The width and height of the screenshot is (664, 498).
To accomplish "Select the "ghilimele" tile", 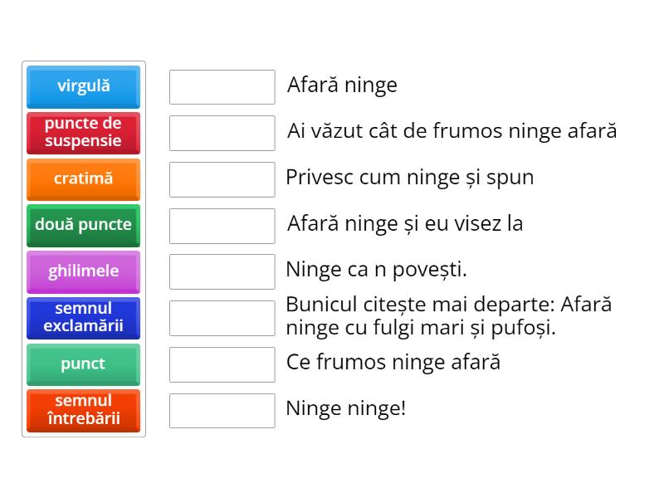I will point(83,271).
